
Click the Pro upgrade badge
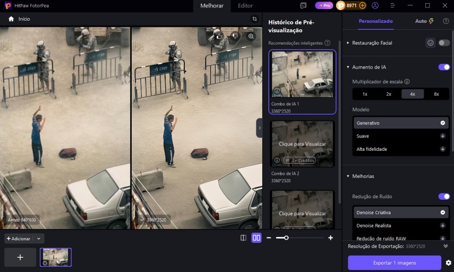(x=324, y=5)
